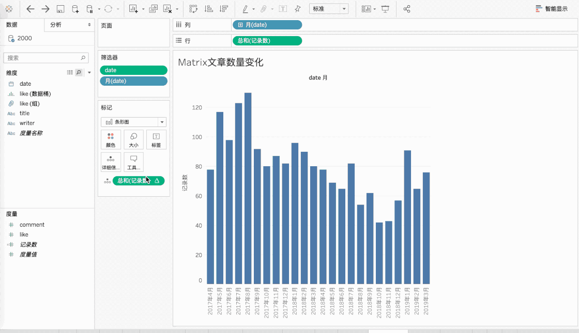Open the show/hide cards dropdown arrow
The image size is (579, 333).
point(375,9)
